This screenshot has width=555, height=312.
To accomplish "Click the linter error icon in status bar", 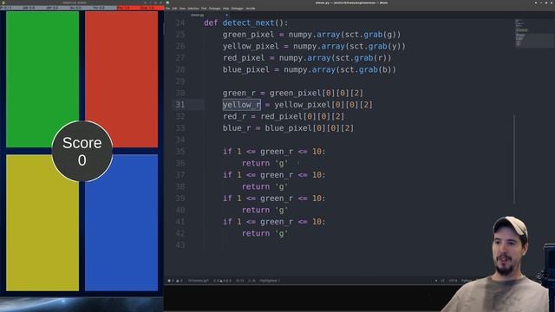I will pos(169,281).
